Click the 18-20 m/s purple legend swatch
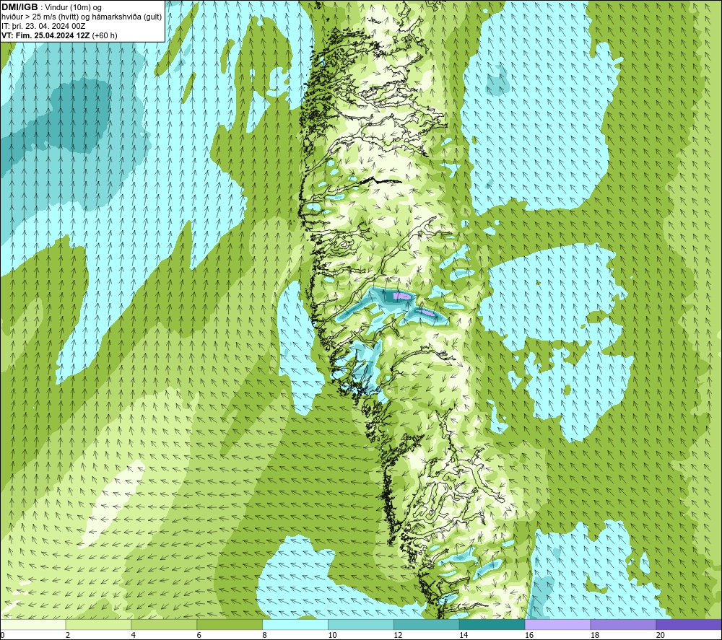722x640 pixels. point(623,624)
